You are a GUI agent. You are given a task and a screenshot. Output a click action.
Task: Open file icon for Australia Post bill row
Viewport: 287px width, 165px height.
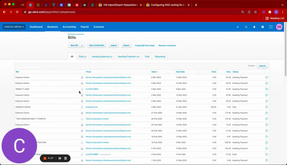[267, 107]
